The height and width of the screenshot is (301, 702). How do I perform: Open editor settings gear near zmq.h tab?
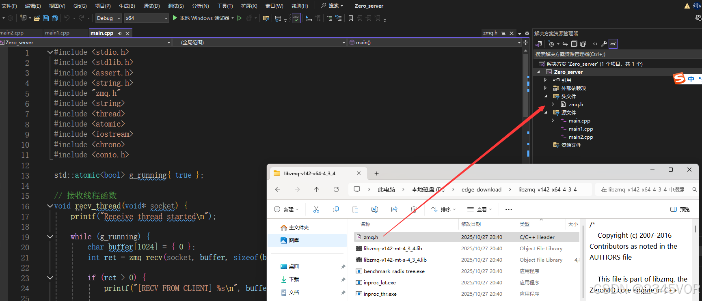click(x=527, y=33)
